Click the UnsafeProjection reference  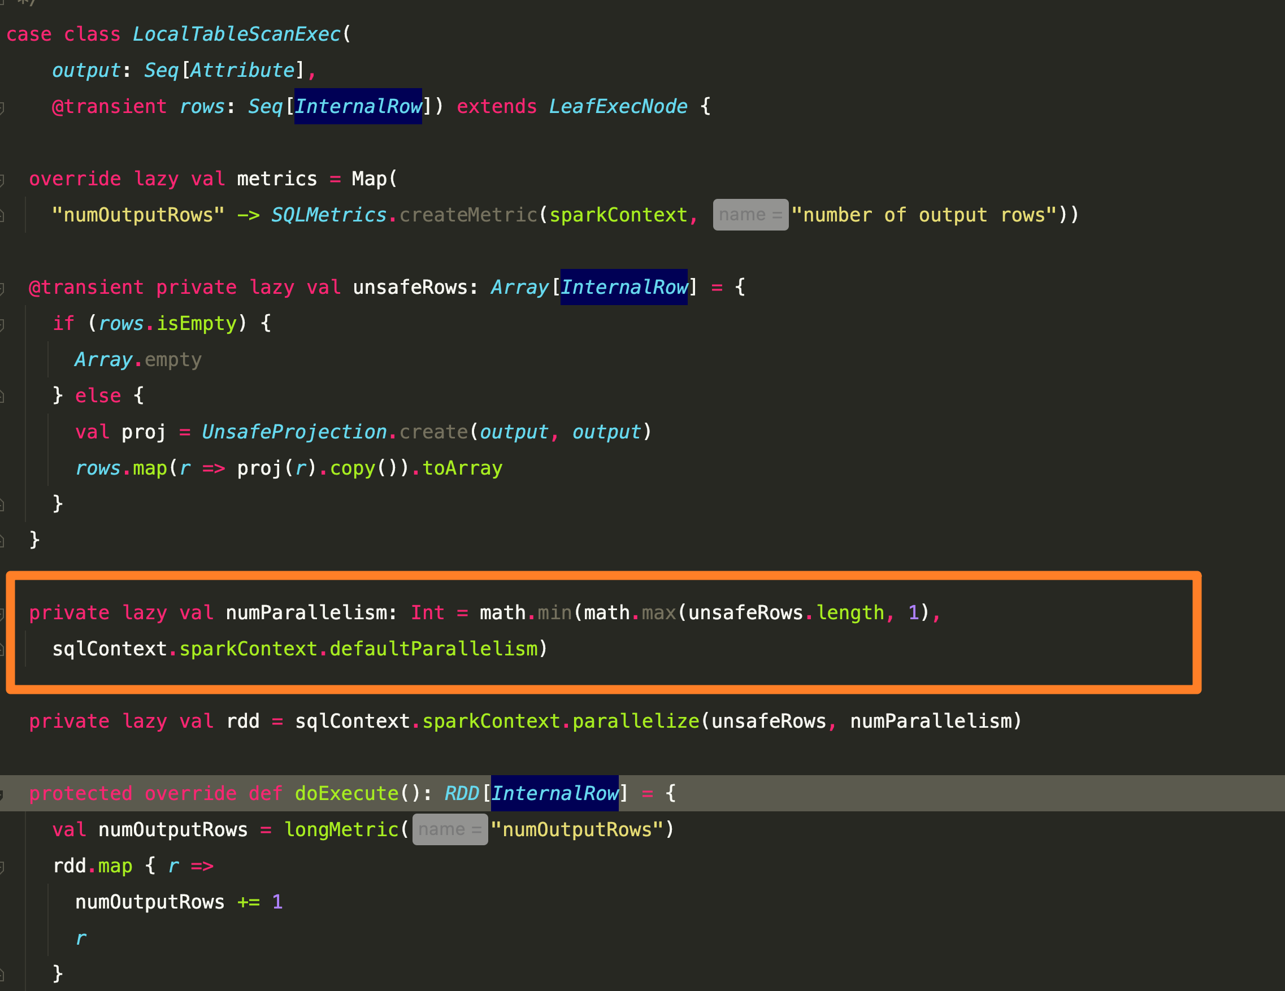[x=294, y=432]
